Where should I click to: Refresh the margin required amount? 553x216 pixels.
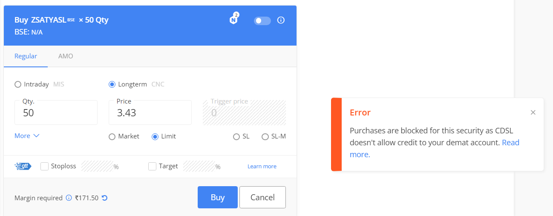click(104, 198)
